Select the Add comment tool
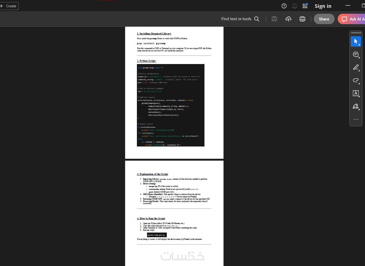The width and height of the screenshot is (365, 266). [356, 54]
